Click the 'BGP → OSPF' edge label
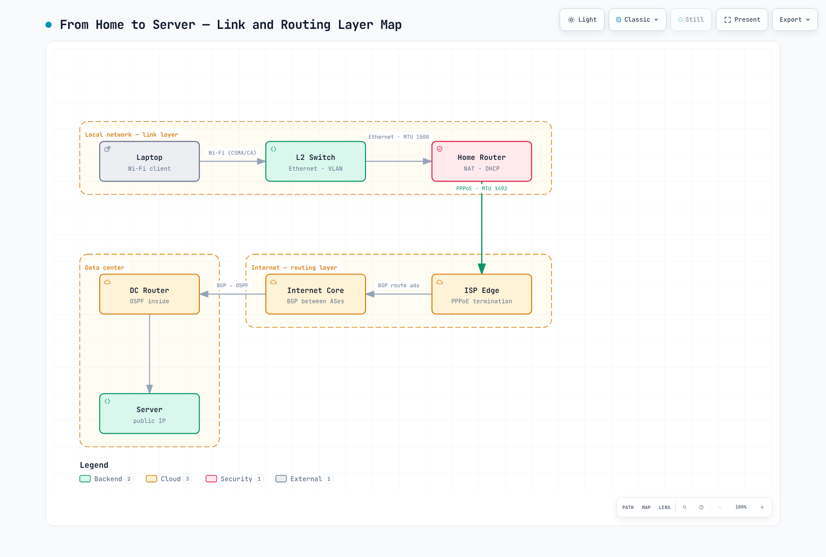The image size is (826, 557). (232, 286)
